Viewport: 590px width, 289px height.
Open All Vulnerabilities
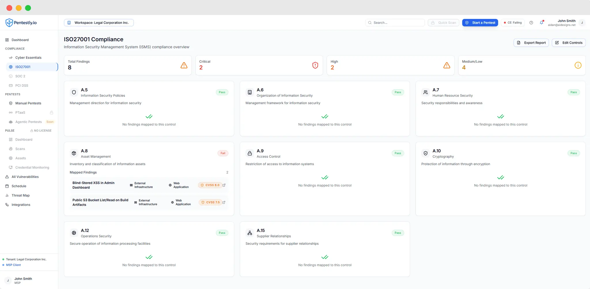coord(25,177)
